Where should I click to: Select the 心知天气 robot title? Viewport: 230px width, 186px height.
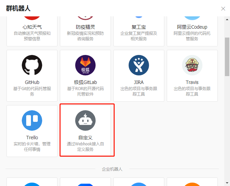32,27
